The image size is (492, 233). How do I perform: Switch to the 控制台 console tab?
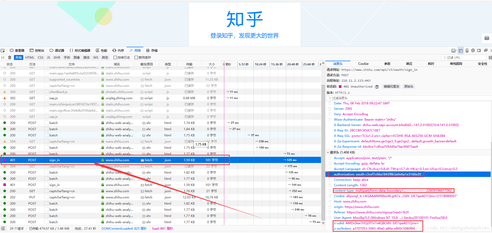[x=37, y=51]
